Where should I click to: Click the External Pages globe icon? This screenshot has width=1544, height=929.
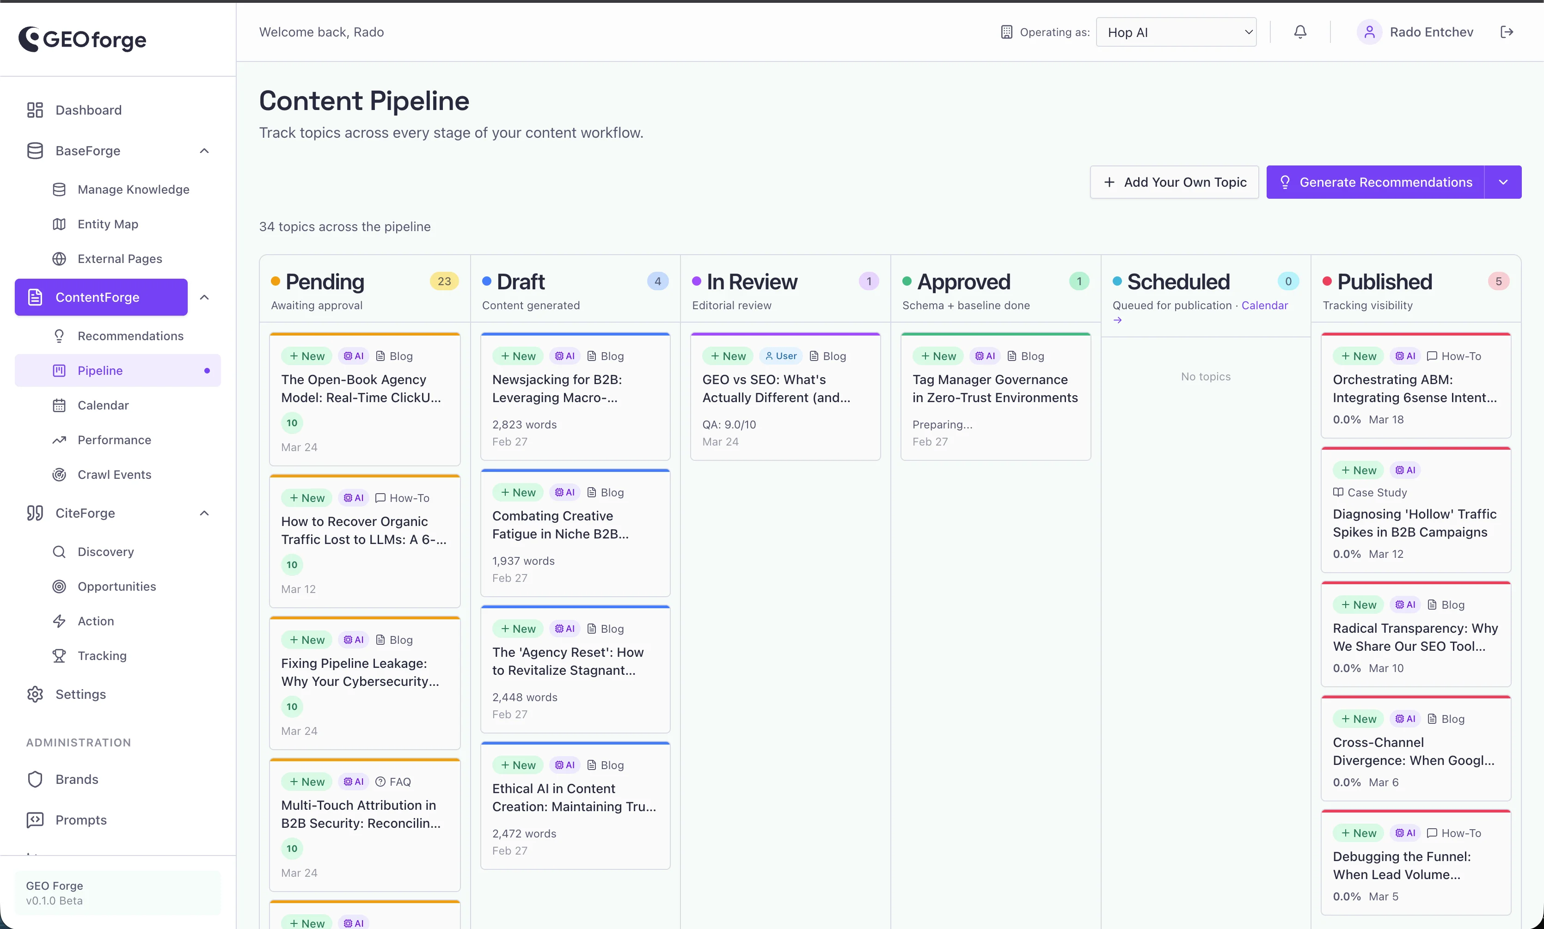pos(59,258)
